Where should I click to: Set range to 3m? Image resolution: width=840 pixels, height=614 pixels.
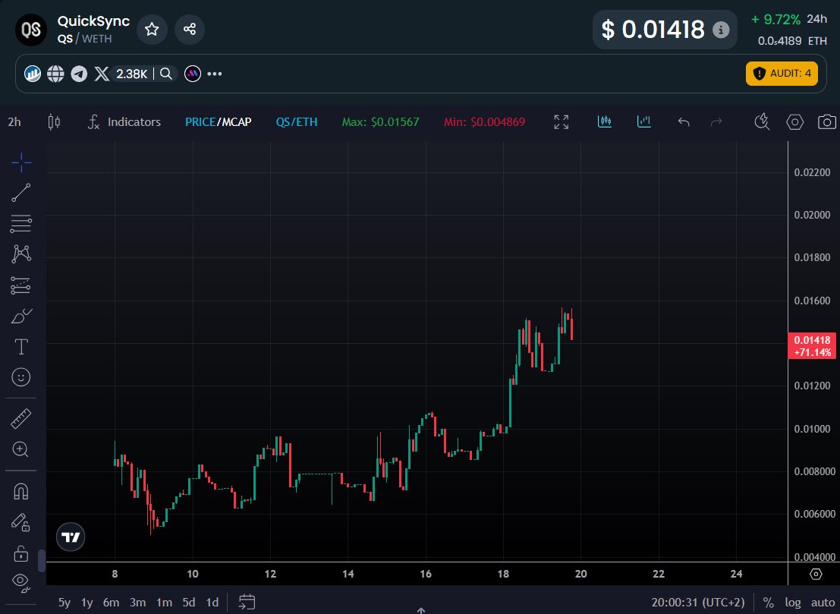[137, 602]
